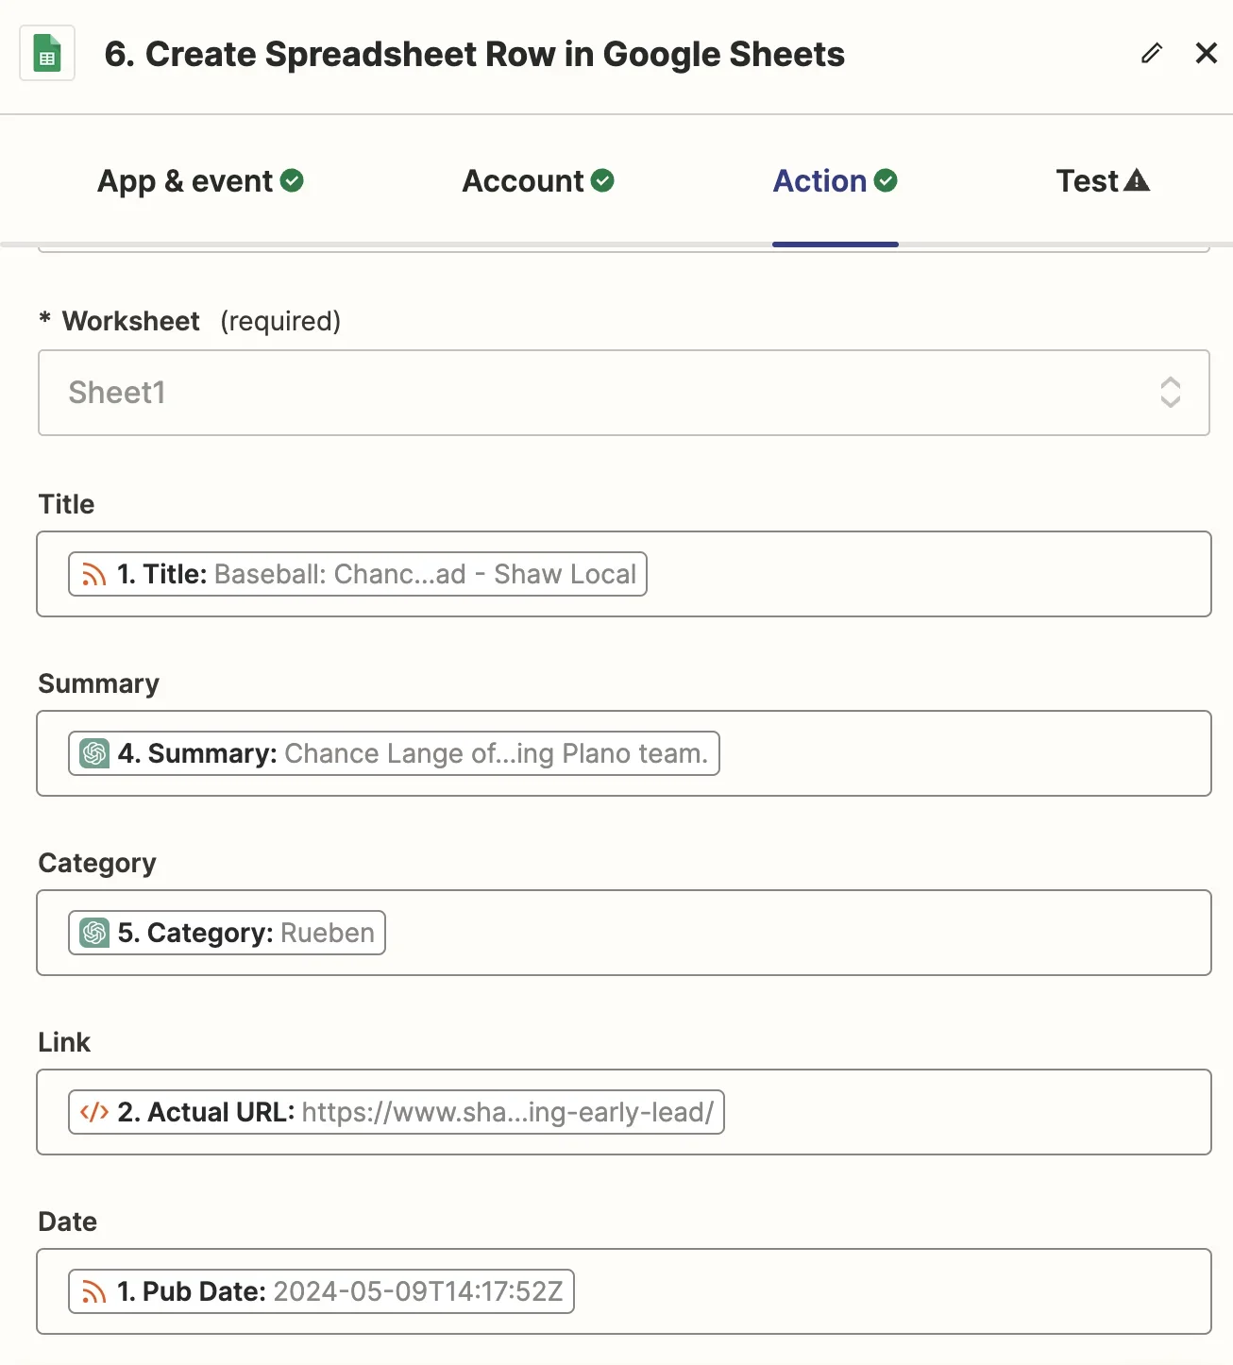
Task: Close the step editor panel
Action: tap(1206, 54)
